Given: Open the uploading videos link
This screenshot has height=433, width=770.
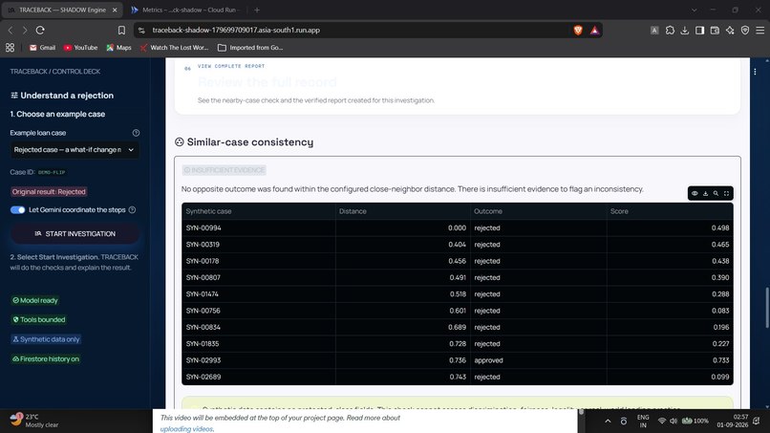Looking at the screenshot, I should tap(186, 429).
